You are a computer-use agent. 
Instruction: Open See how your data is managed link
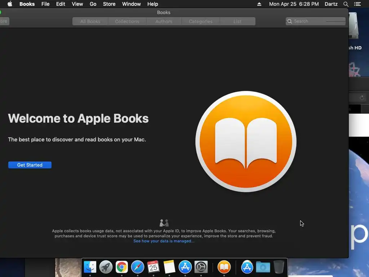(x=164, y=241)
